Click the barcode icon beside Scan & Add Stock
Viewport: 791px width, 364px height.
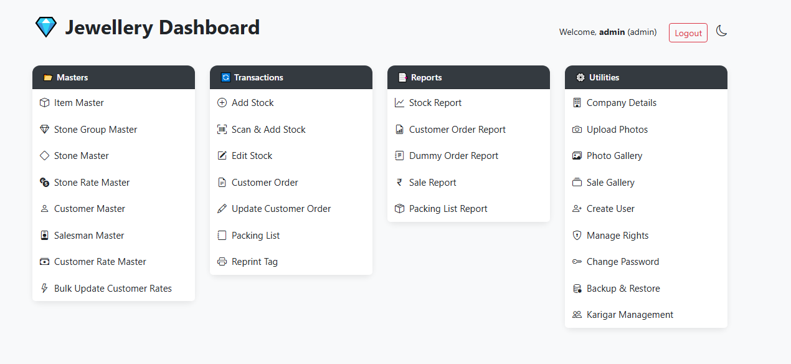click(222, 129)
